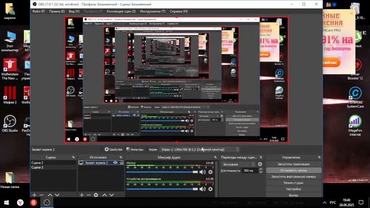Viewport: 370px width, 208px height.
Task: Open Mic/Aux audio settings gear
Action: coord(210,172)
